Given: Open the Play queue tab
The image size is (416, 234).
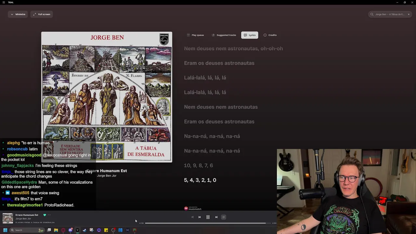Looking at the screenshot, I should pos(195,35).
